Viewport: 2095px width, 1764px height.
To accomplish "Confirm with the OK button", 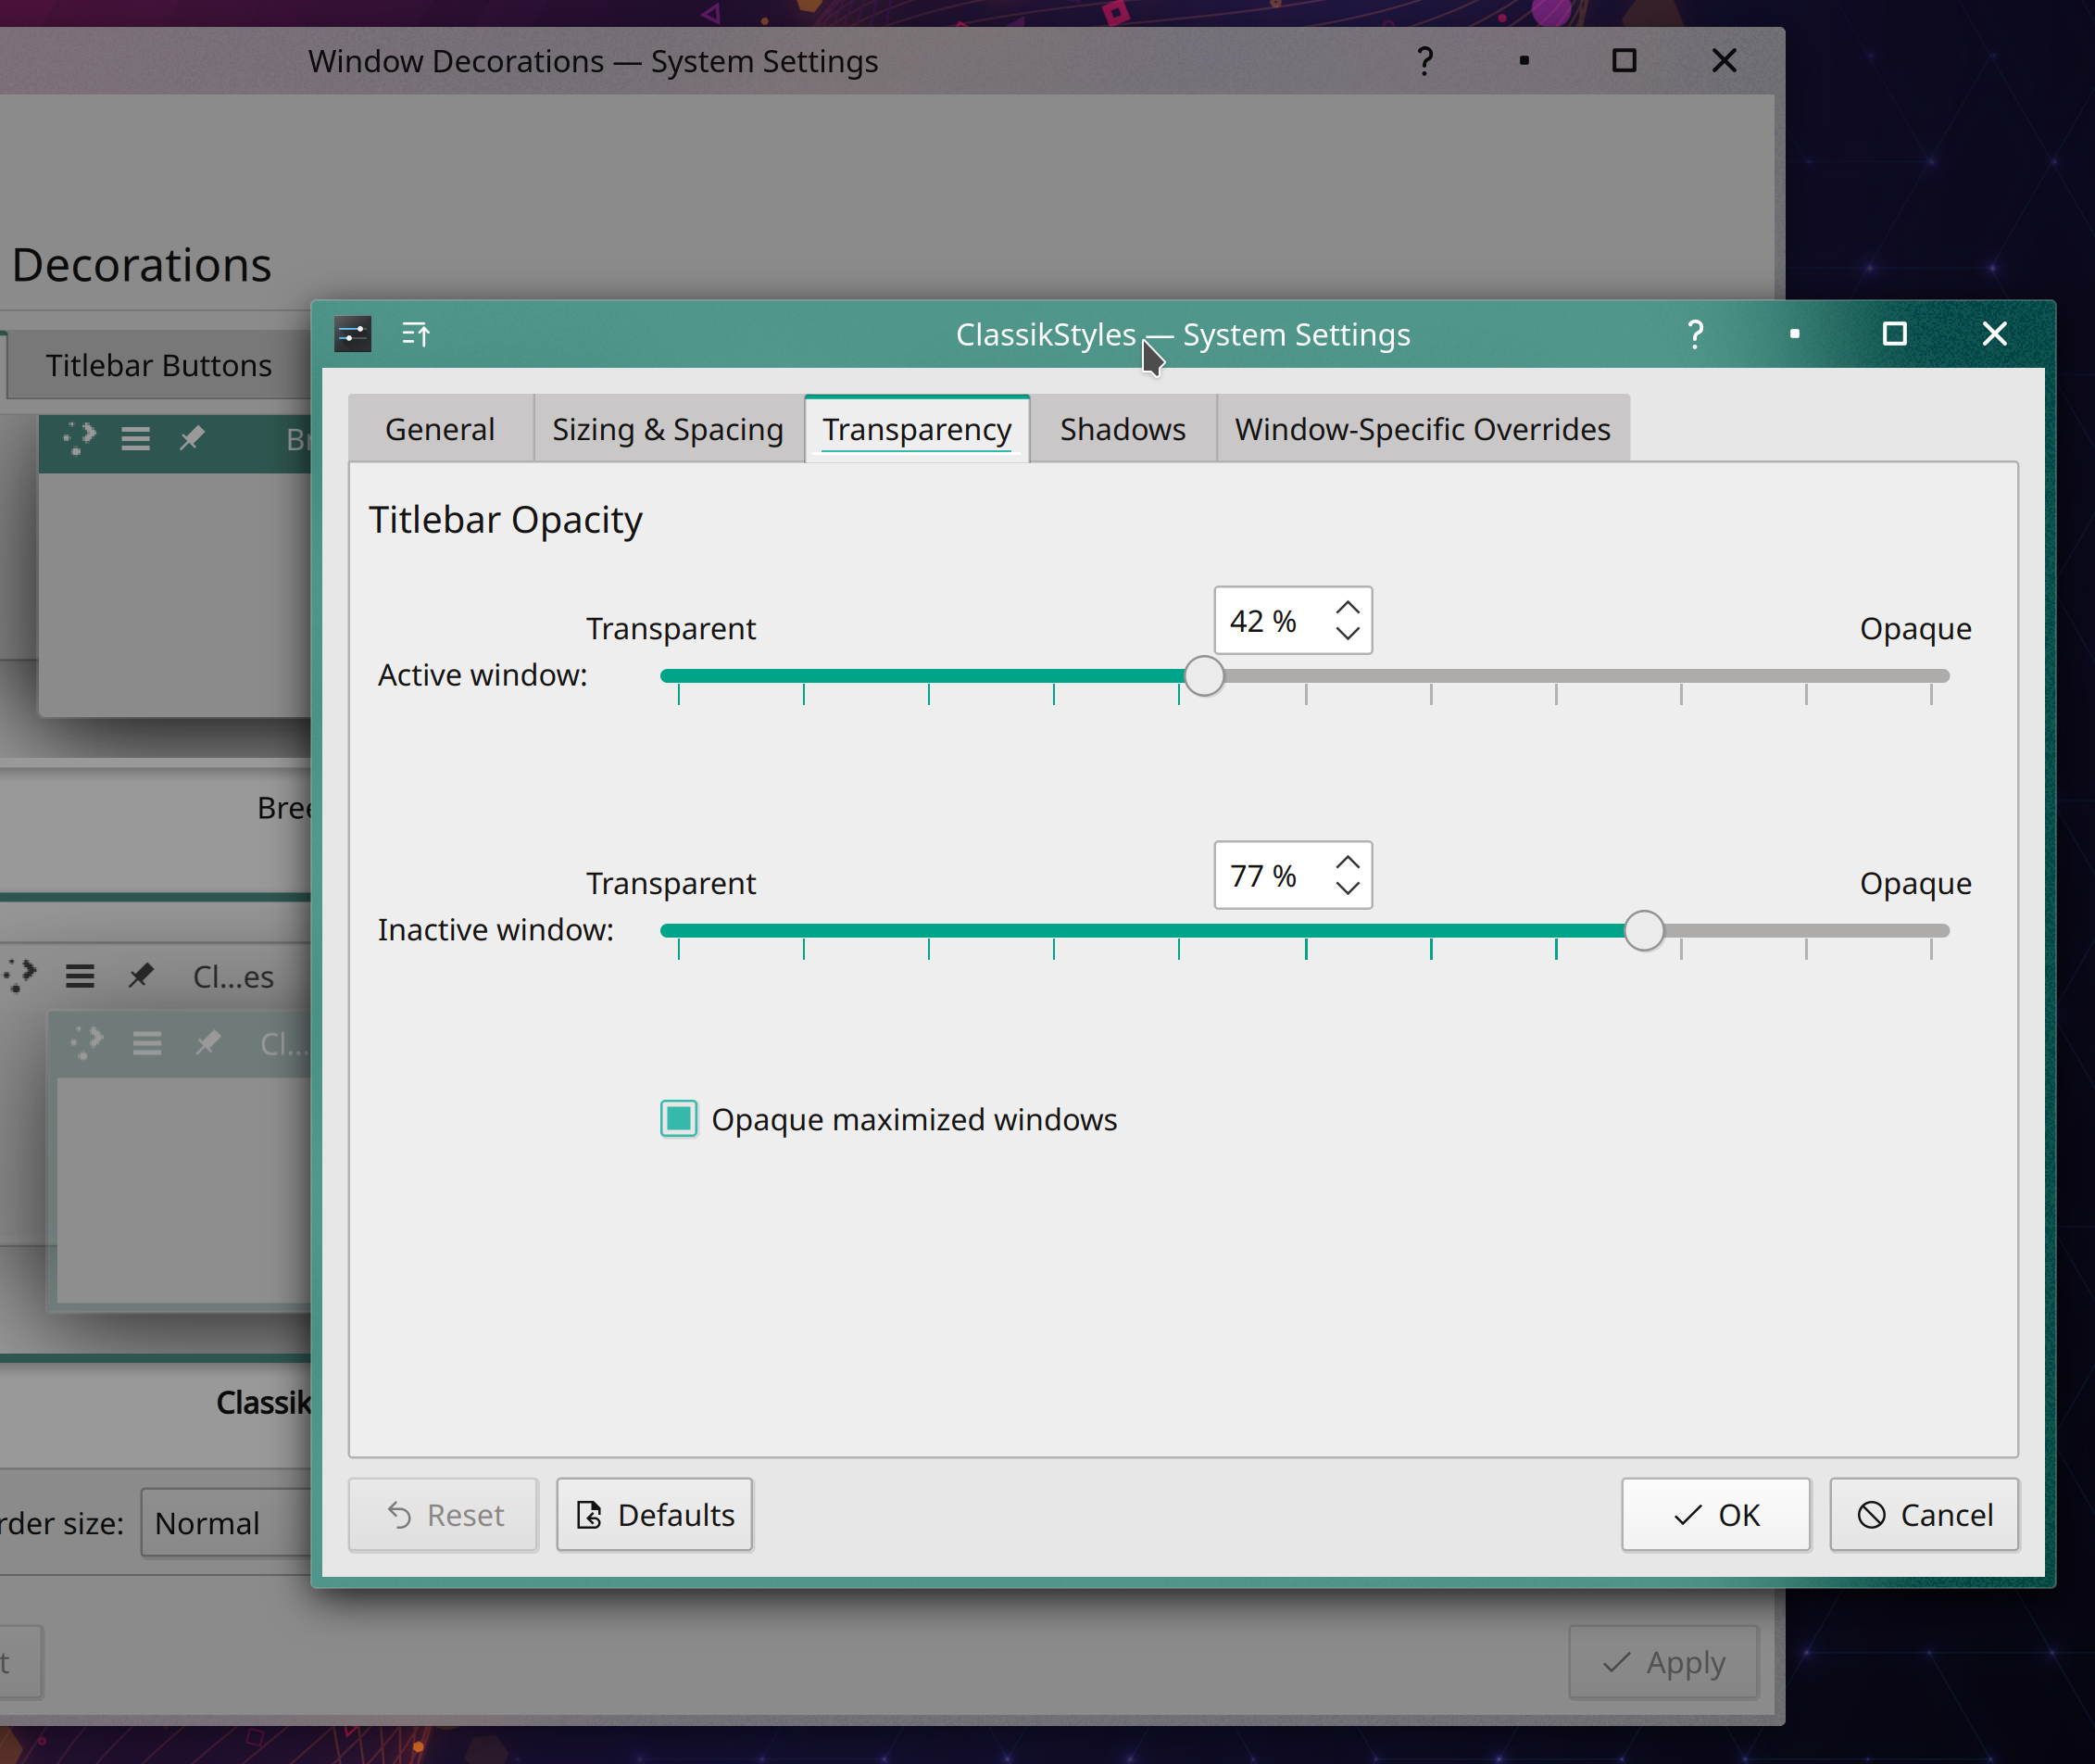I will [x=1715, y=1515].
